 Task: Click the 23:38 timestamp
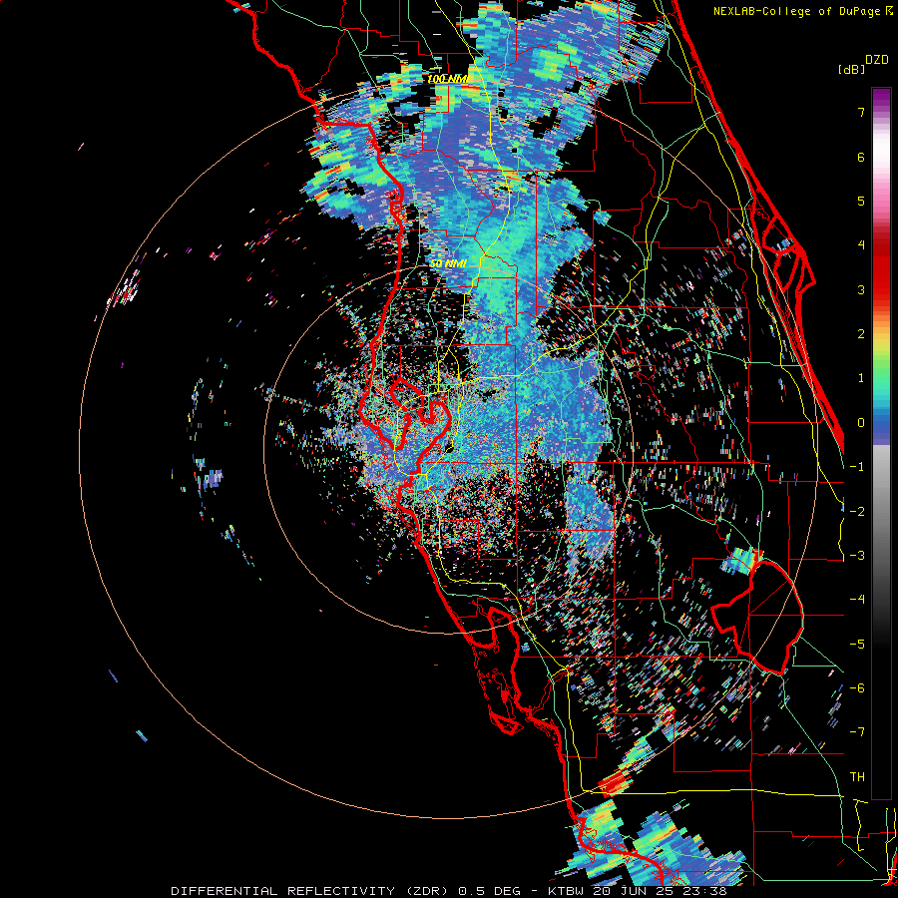[x=703, y=891]
